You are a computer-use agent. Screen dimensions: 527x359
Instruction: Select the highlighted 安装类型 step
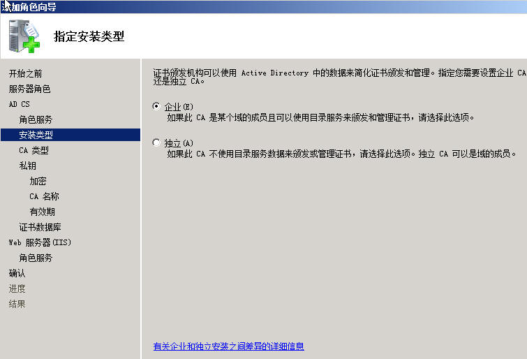pyautogui.click(x=36, y=135)
